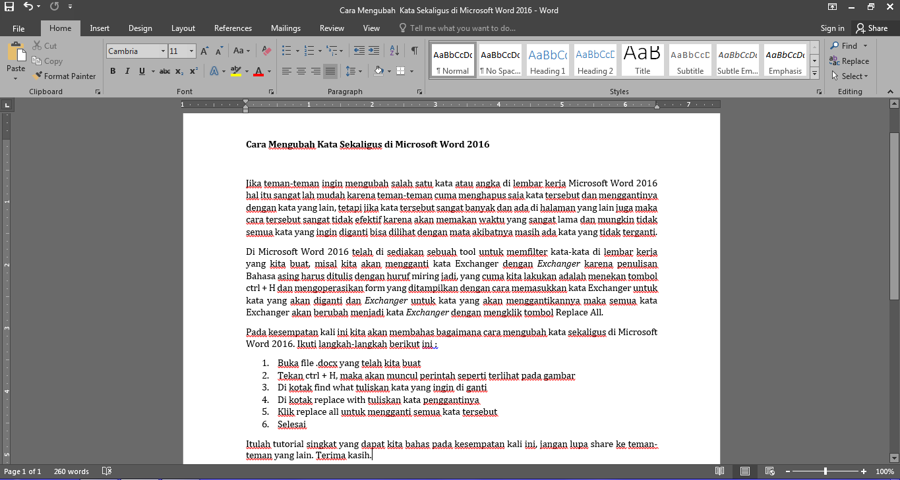
Task: Click Sign in link
Action: [832, 28]
